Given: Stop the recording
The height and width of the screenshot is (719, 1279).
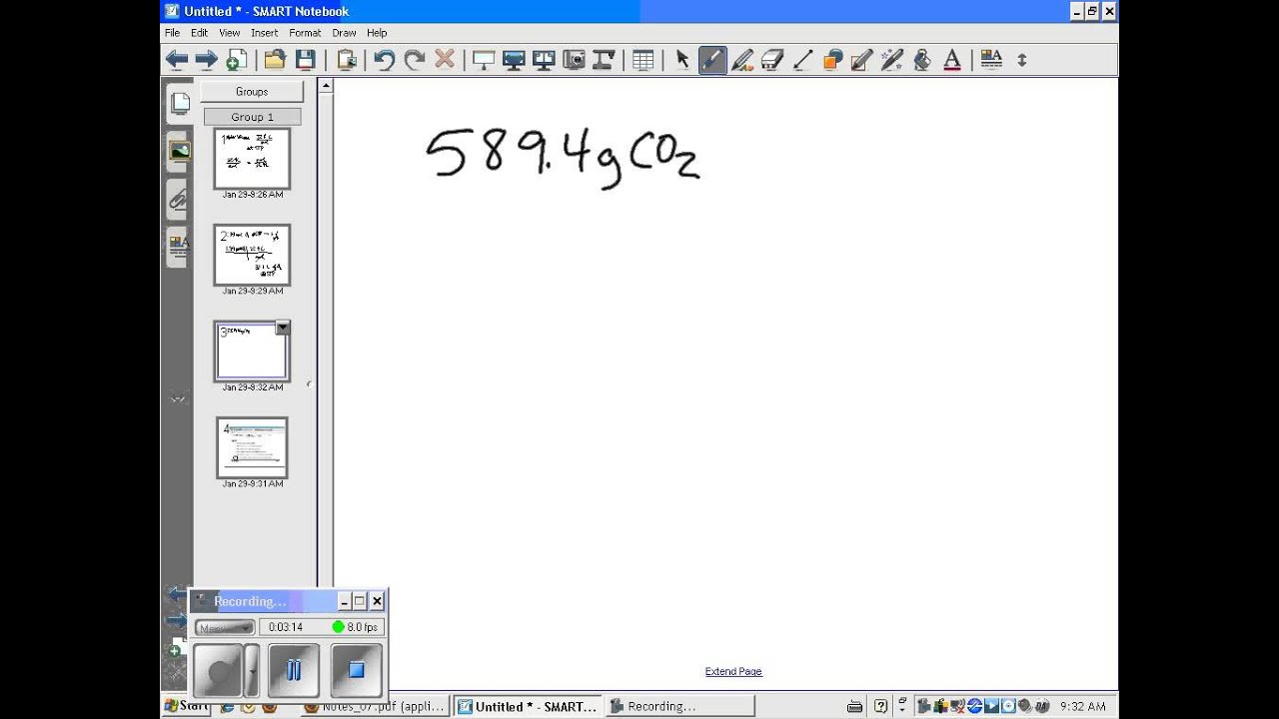Looking at the screenshot, I should [x=356, y=670].
